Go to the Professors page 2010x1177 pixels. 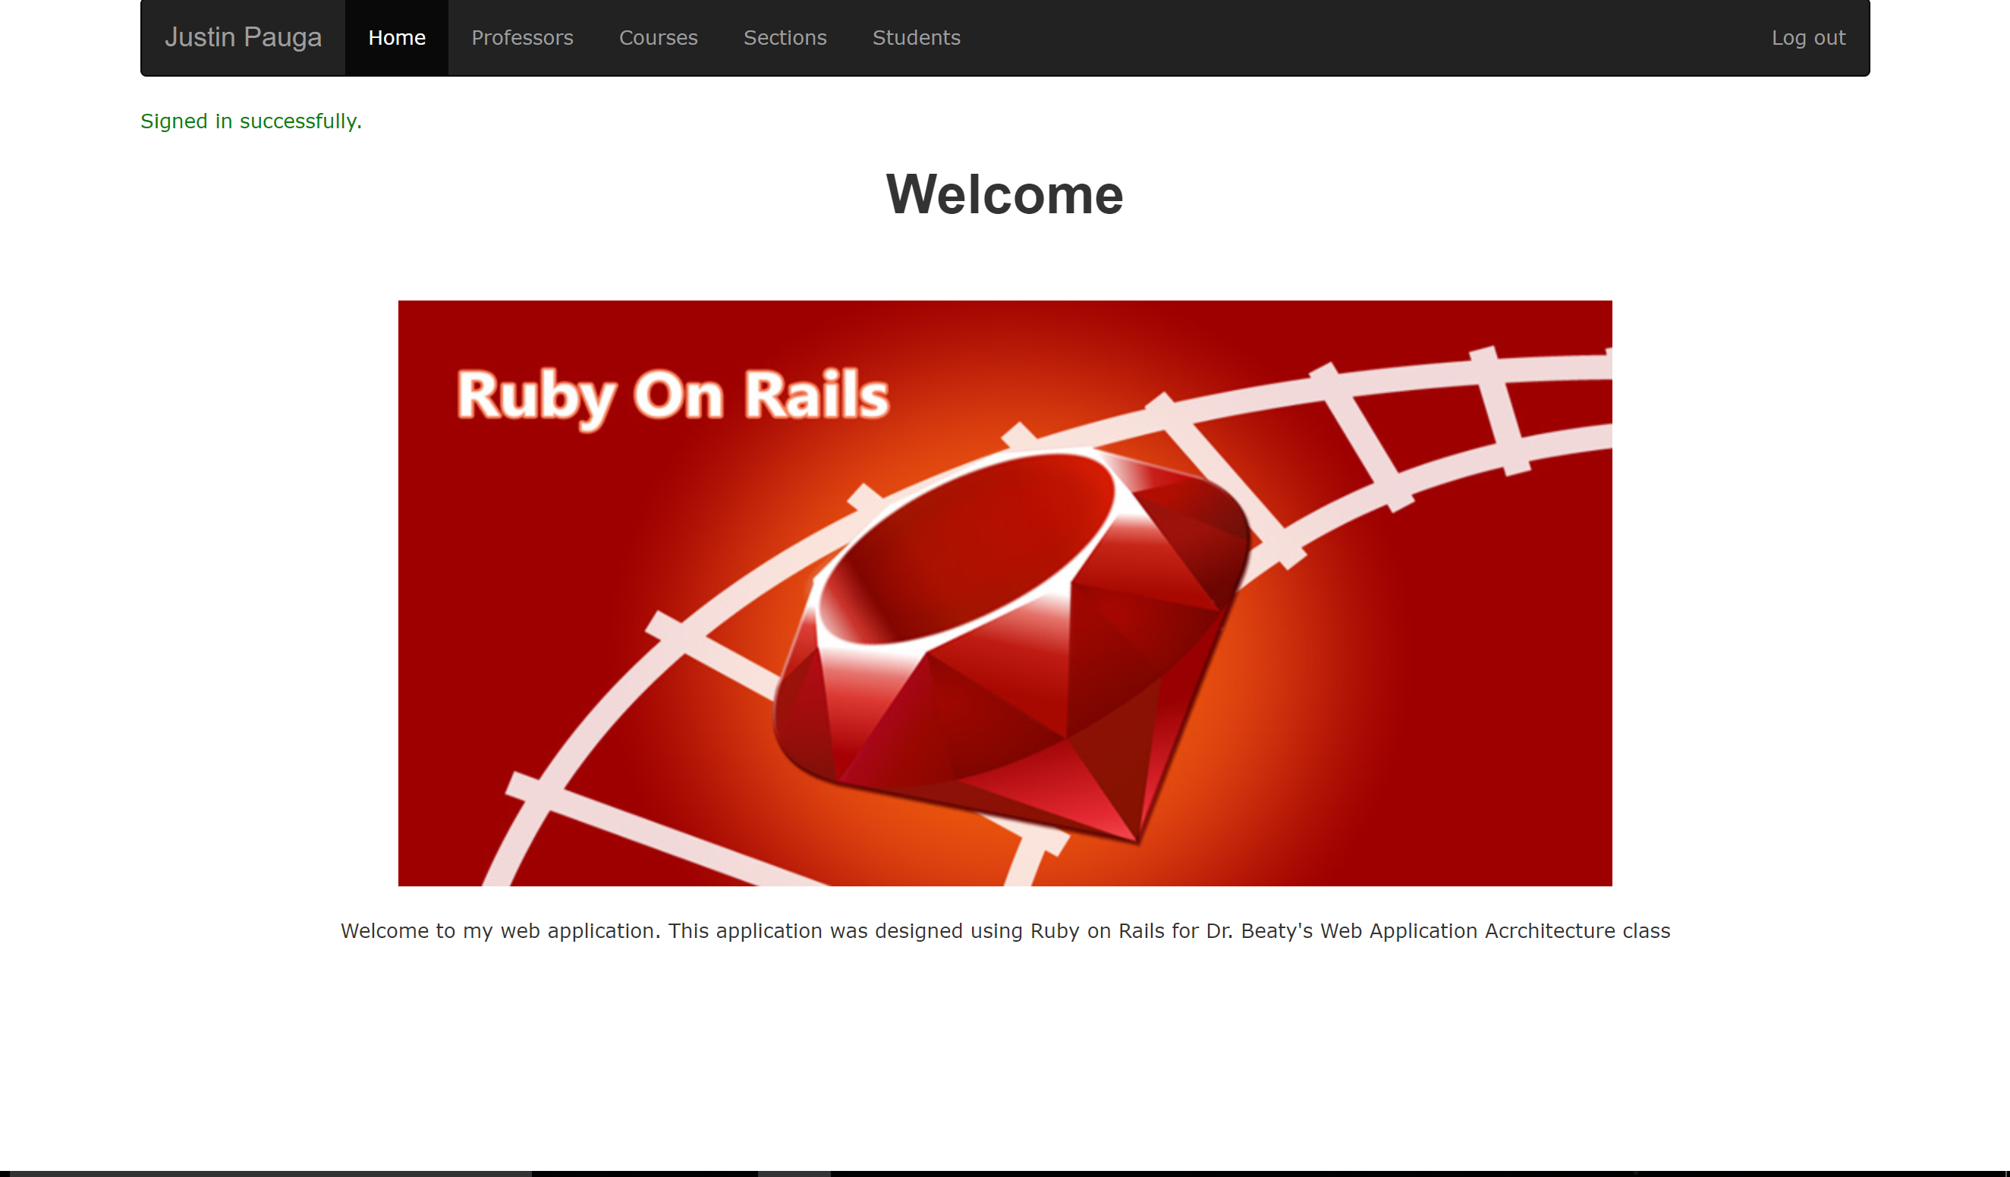(x=523, y=37)
